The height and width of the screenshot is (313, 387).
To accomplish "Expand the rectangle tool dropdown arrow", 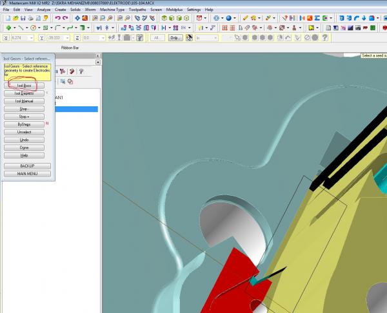I will (x=52, y=28).
